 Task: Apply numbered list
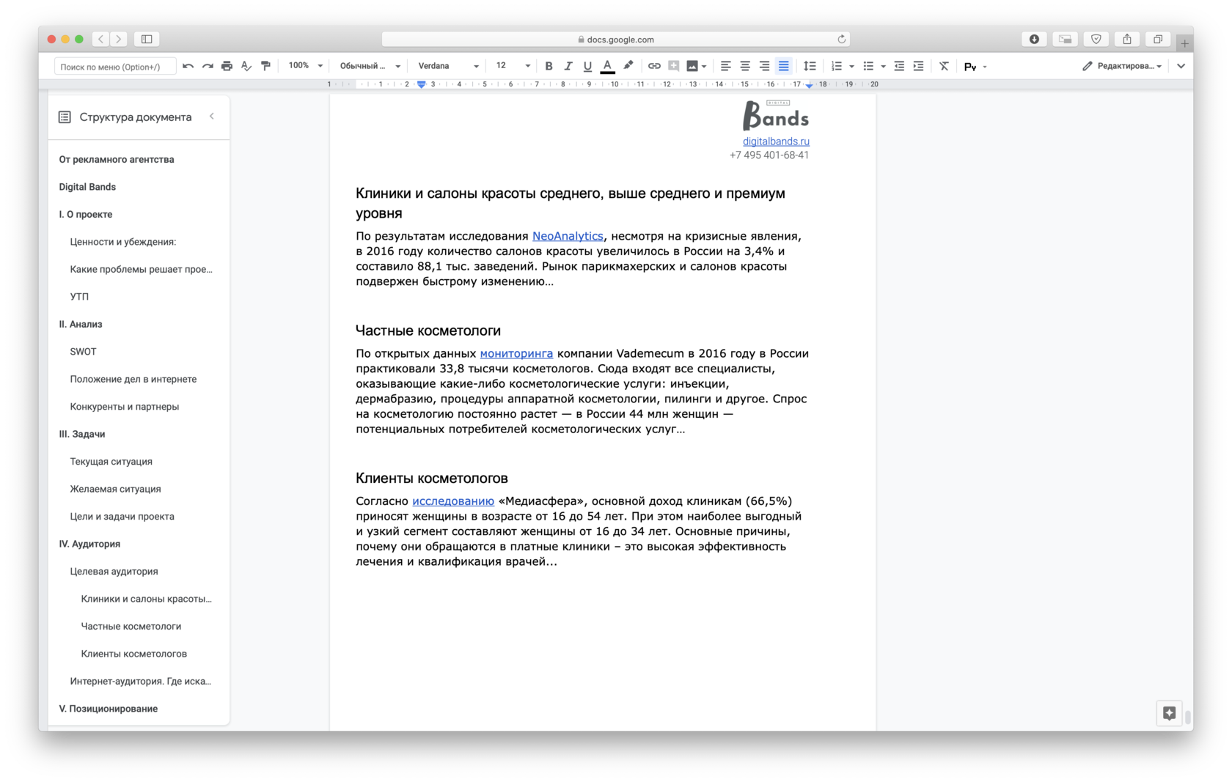pos(836,66)
